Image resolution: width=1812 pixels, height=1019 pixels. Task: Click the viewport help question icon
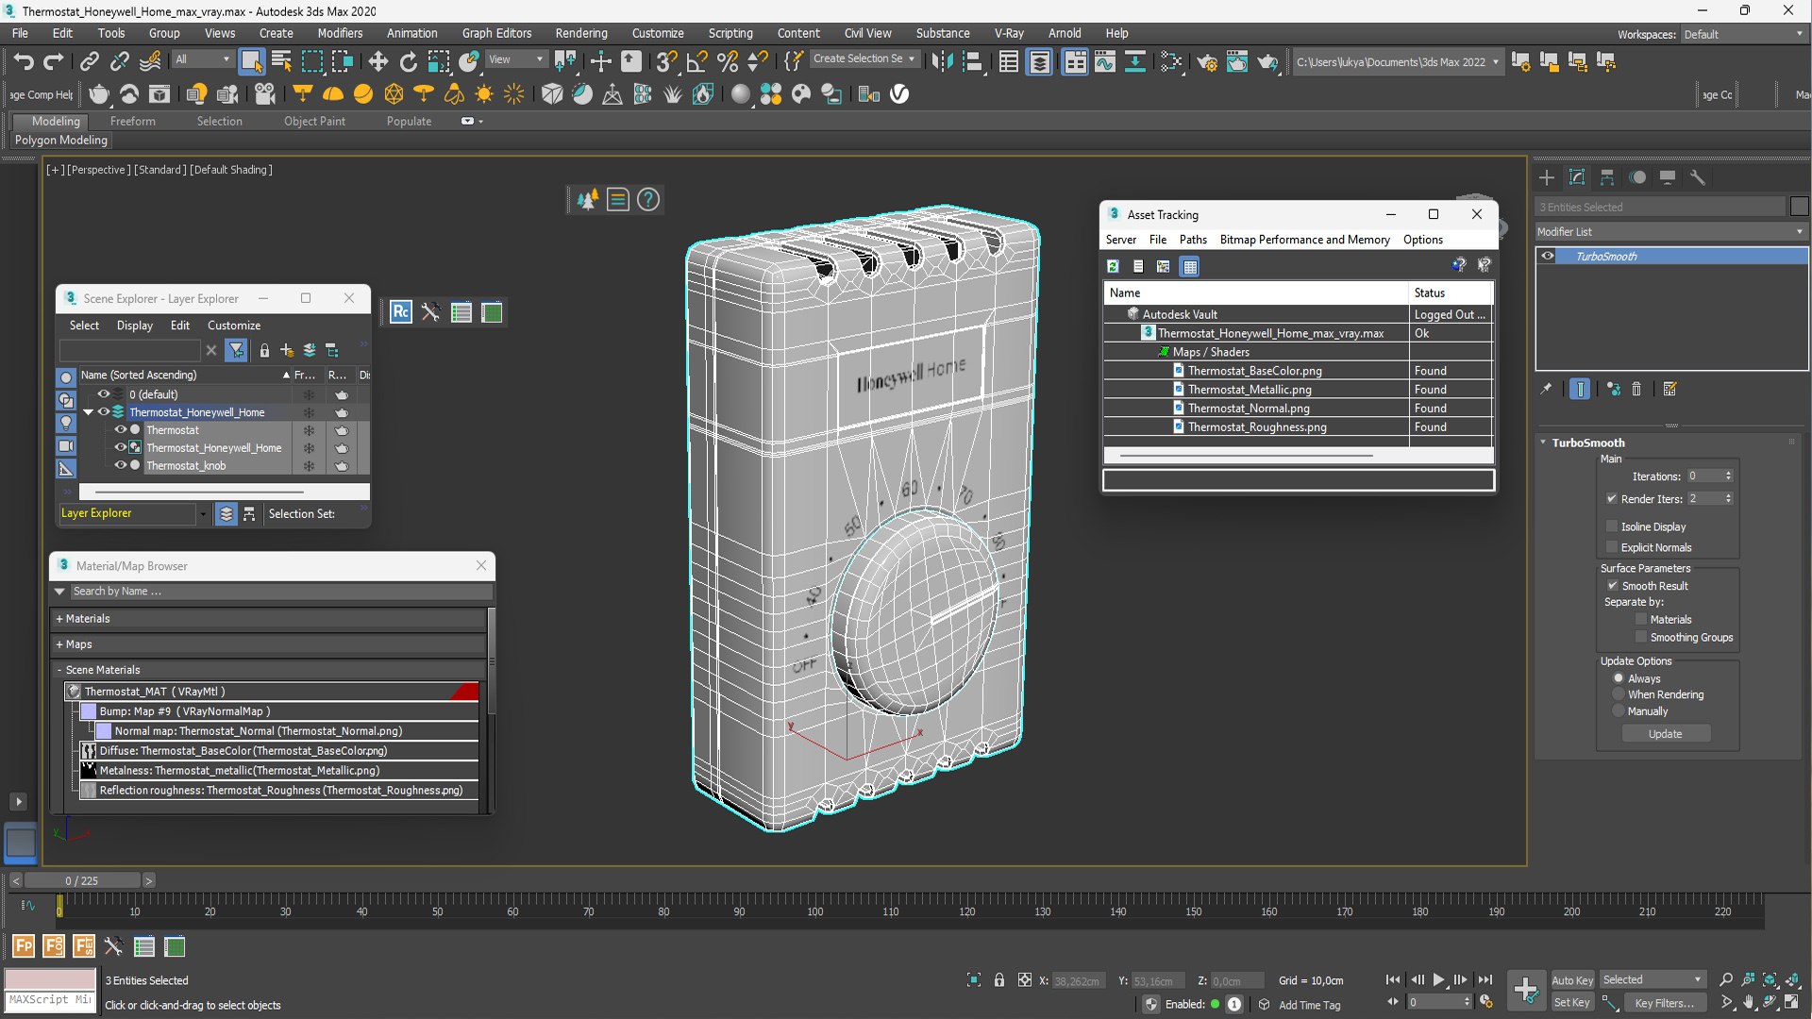click(648, 200)
